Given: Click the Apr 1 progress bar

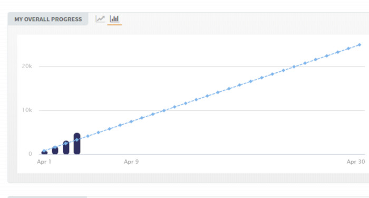Looking at the screenshot, I should click(44, 153).
